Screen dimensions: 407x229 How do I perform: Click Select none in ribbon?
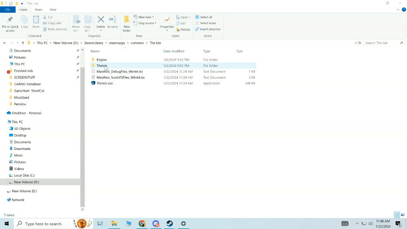point(205,23)
